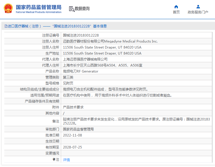Click the national emblem logo
Image resolution: width=215 pixels, height=167 pixels.
pos(8,8)
